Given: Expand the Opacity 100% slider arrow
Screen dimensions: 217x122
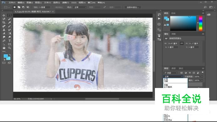Looking at the screenshot, I should [202, 76].
